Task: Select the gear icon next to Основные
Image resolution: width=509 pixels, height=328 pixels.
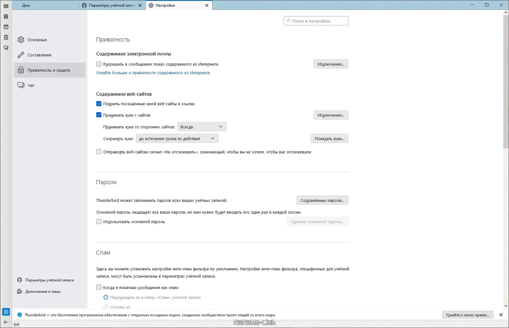Action: pos(21,40)
